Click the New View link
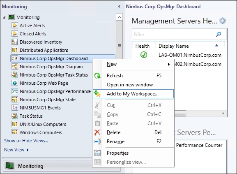This screenshot has width=237, height=174. [14, 150]
